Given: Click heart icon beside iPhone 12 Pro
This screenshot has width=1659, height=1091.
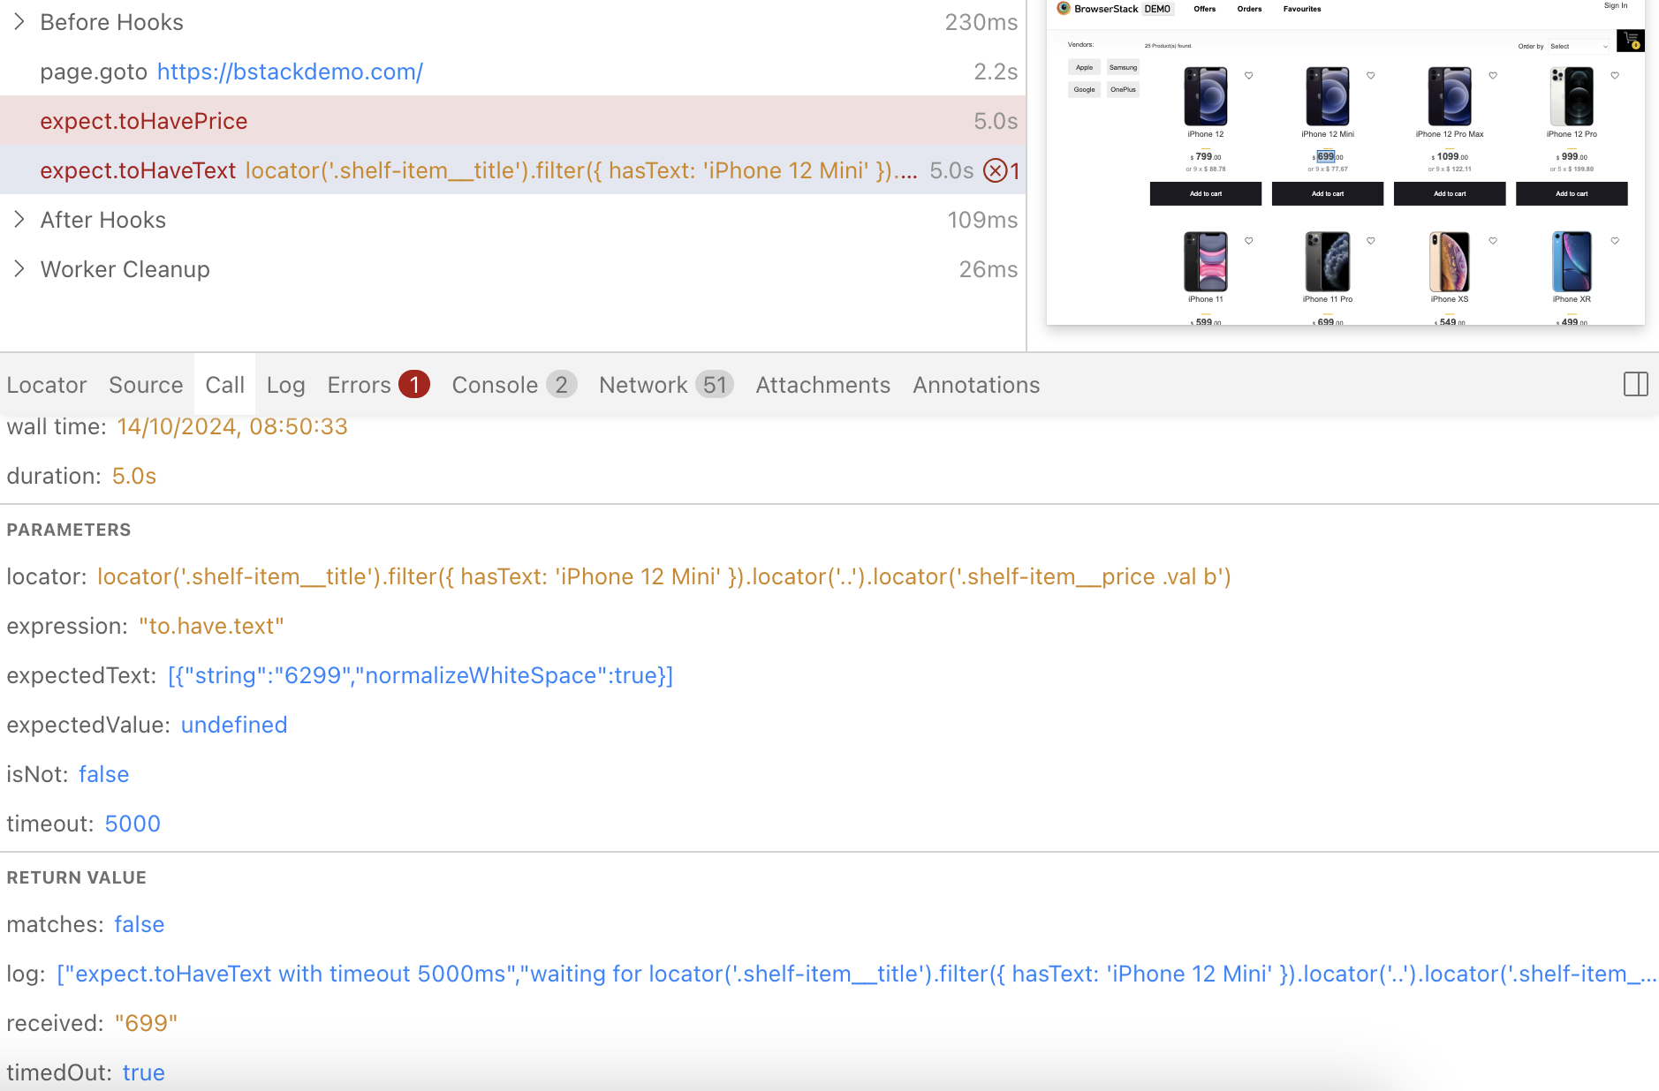Looking at the screenshot, I should (x=1615, y=76).
